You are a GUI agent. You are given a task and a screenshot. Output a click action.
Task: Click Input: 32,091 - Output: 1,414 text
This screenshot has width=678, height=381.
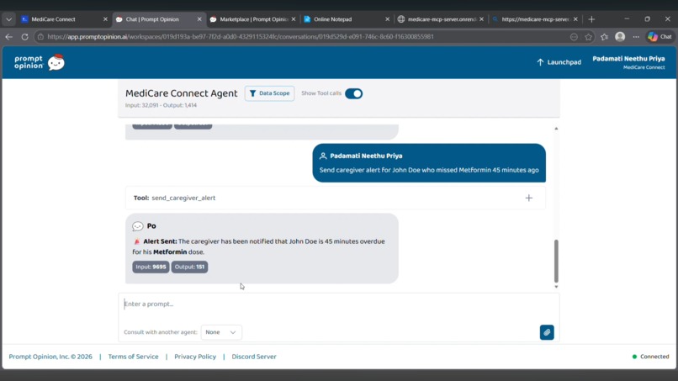(161, 105)
